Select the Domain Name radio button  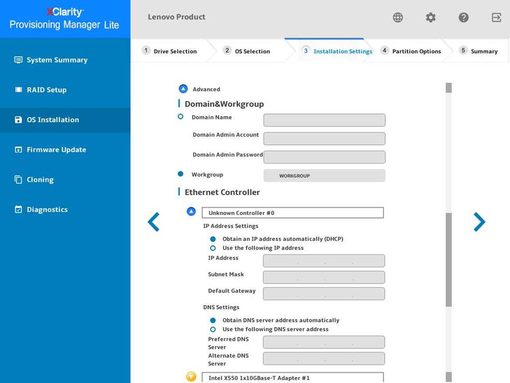coord(181,117)
